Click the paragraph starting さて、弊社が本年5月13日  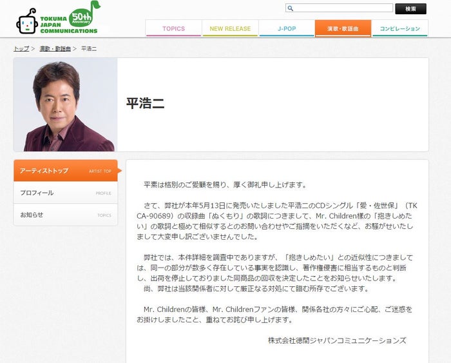[x=276, y=221]
